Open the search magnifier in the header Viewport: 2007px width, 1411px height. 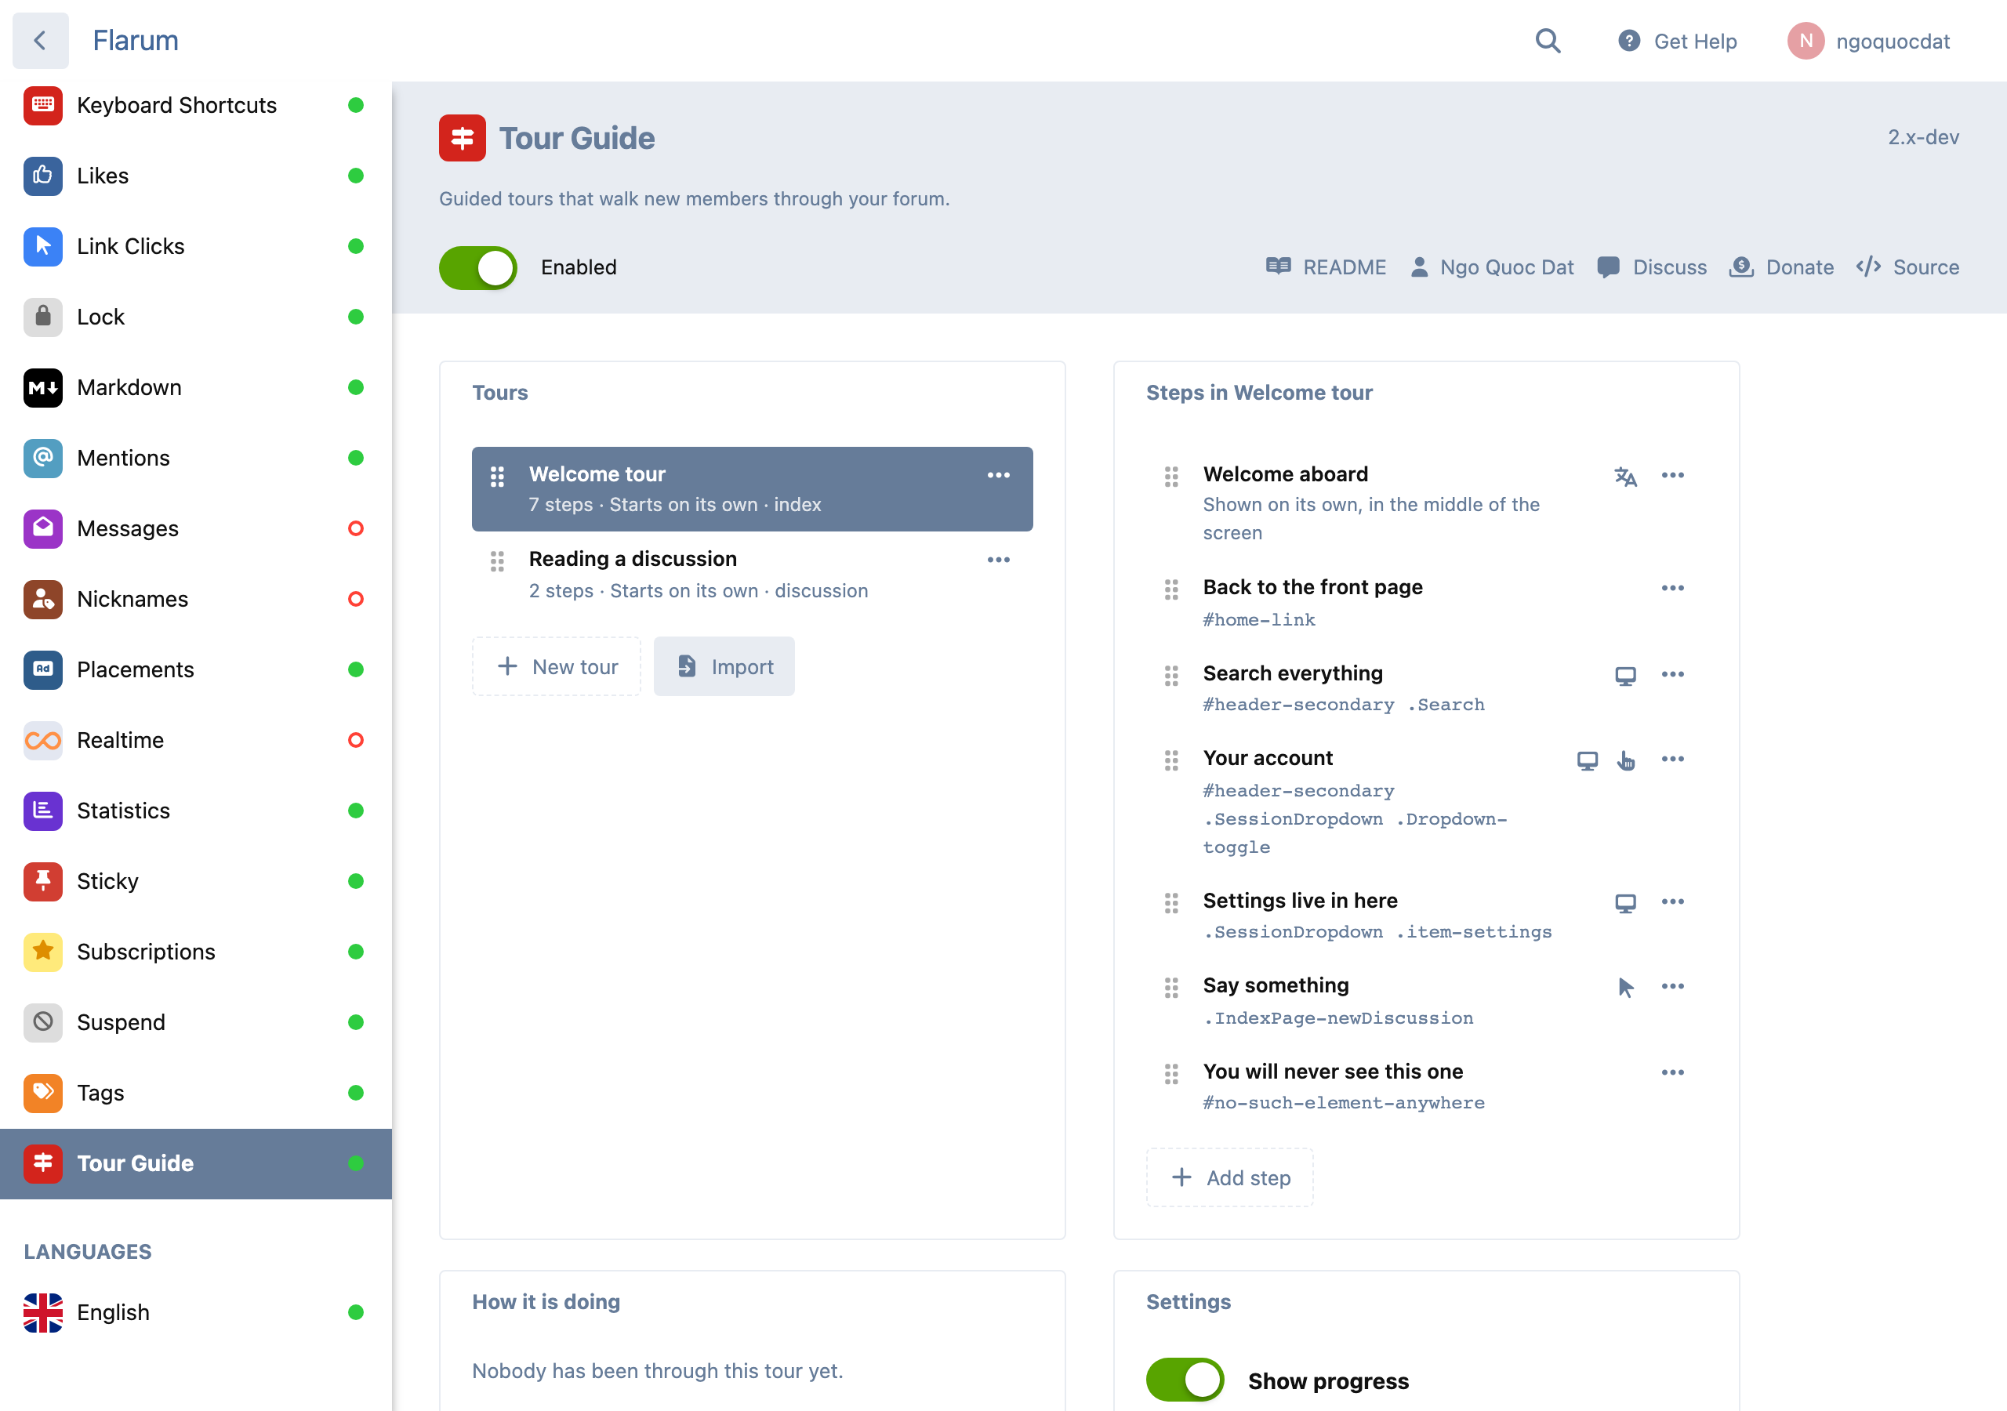tap(1548, 41)
